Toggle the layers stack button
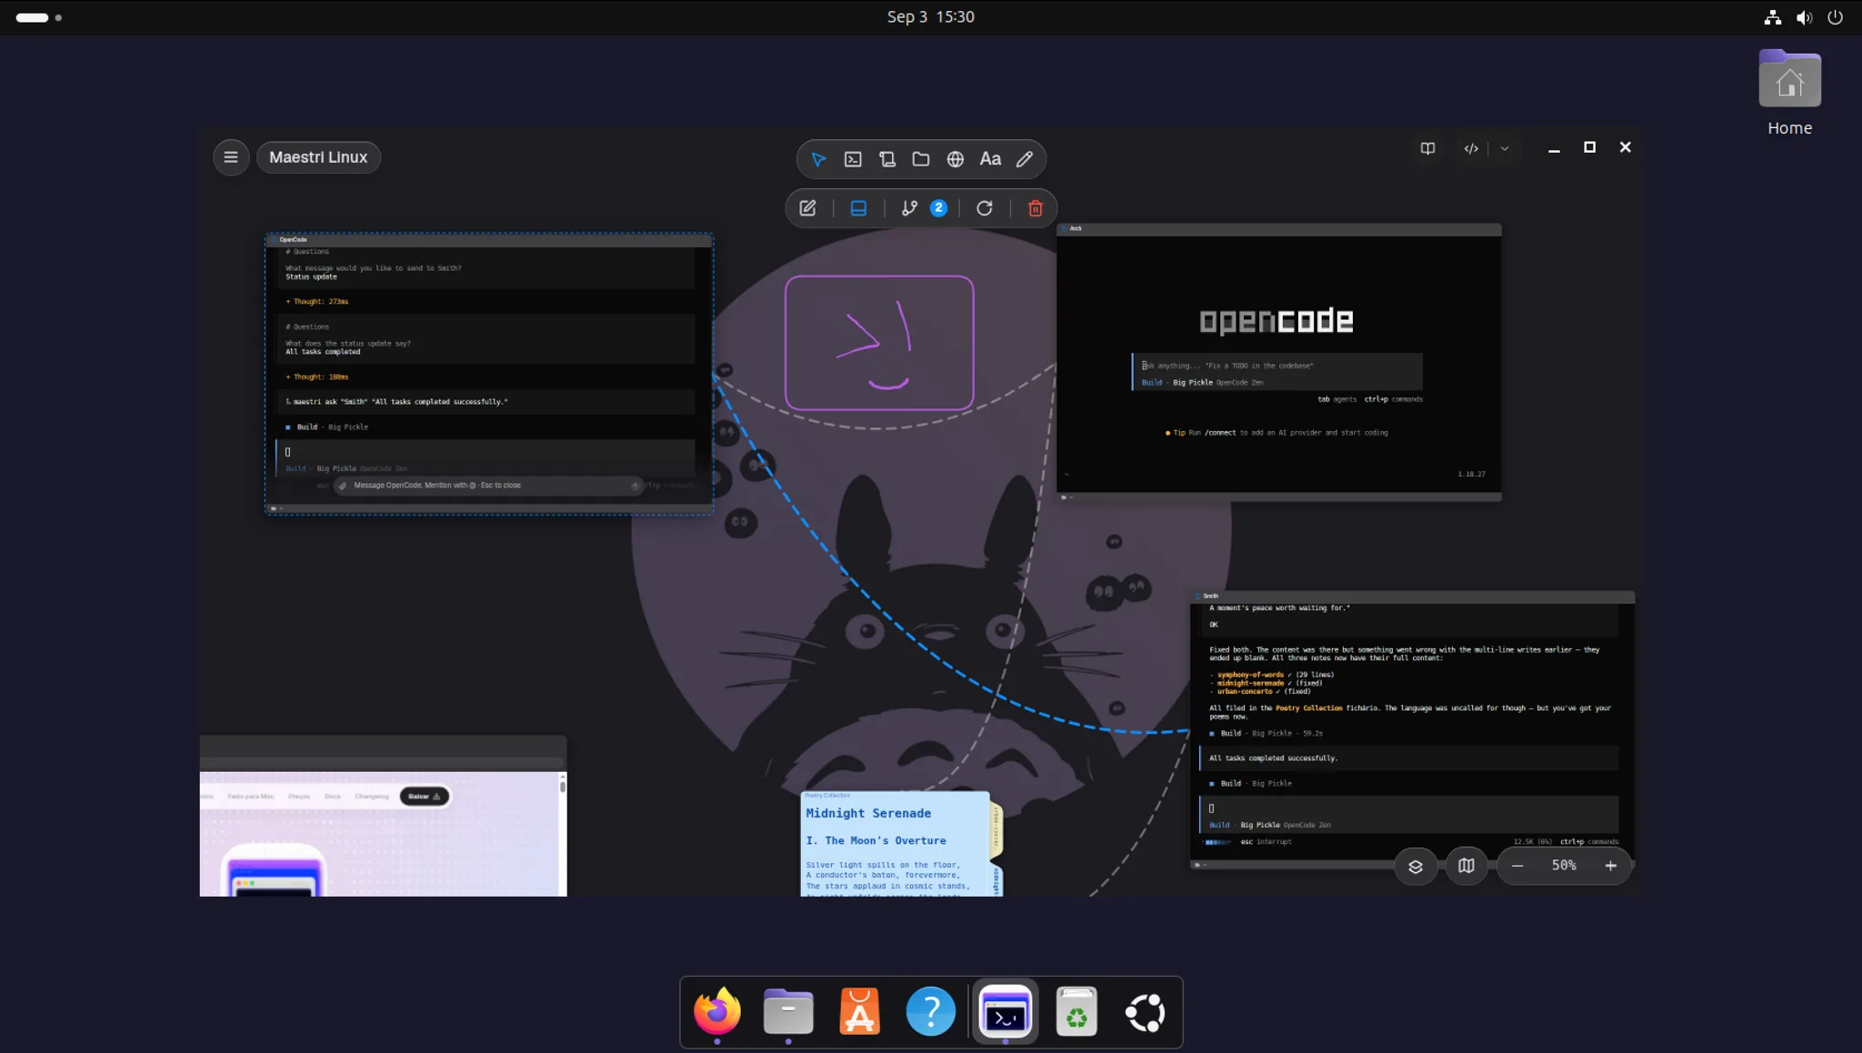The image size is (1862, 1053). click(1416, 866)
